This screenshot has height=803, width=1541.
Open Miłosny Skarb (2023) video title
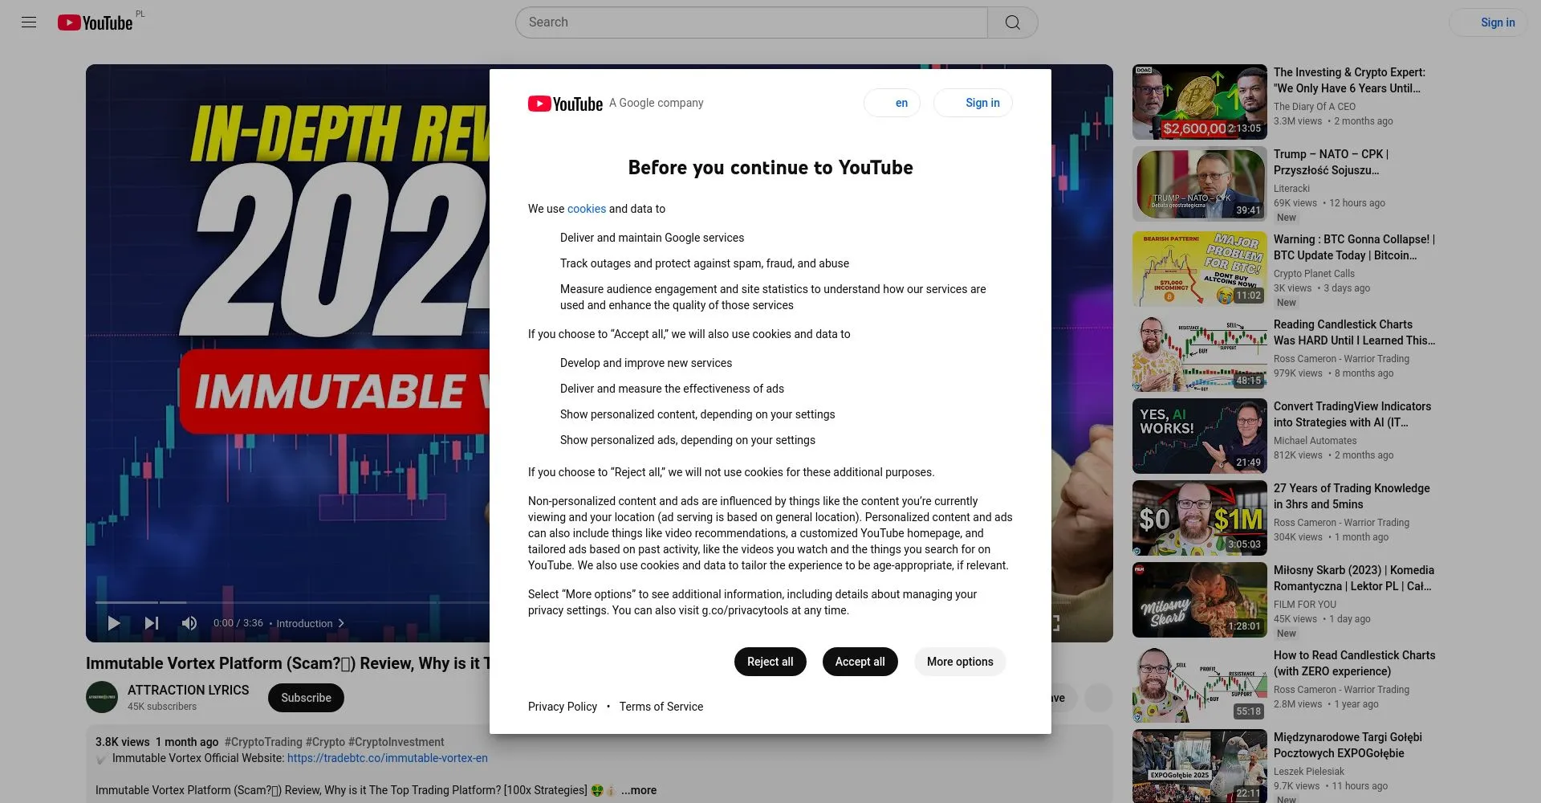1353,578
